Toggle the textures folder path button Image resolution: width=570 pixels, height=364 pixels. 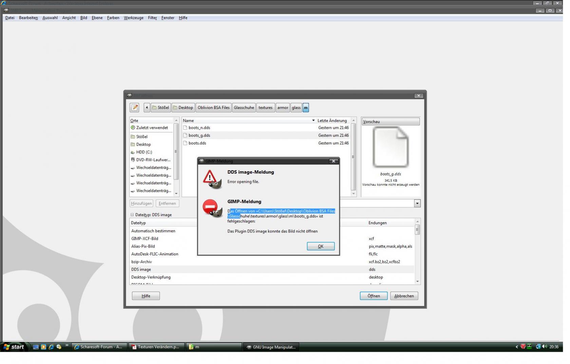[265, 108]
